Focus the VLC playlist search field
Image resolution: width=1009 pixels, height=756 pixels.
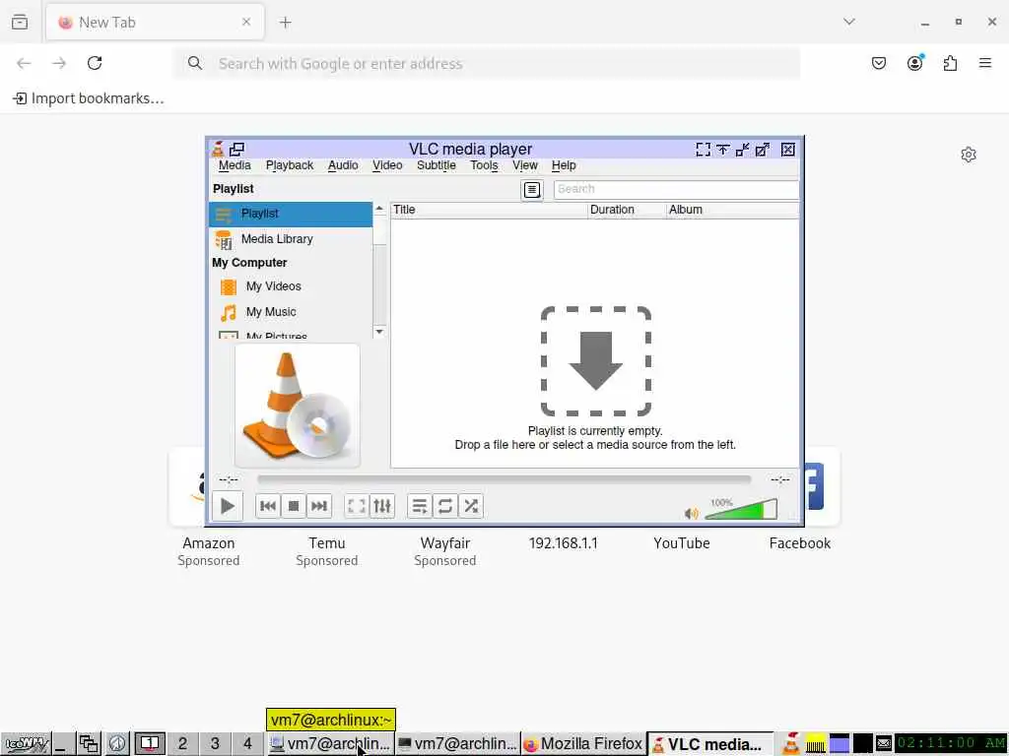676,189
